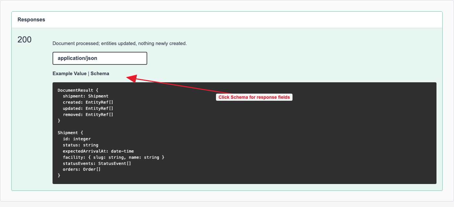The image size is (454, 207).
Task: Click the 'Document processed; entities updated' description
Action: (120, 43)
